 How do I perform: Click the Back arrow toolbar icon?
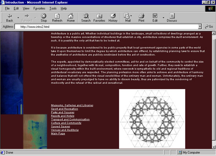[9, 16]
